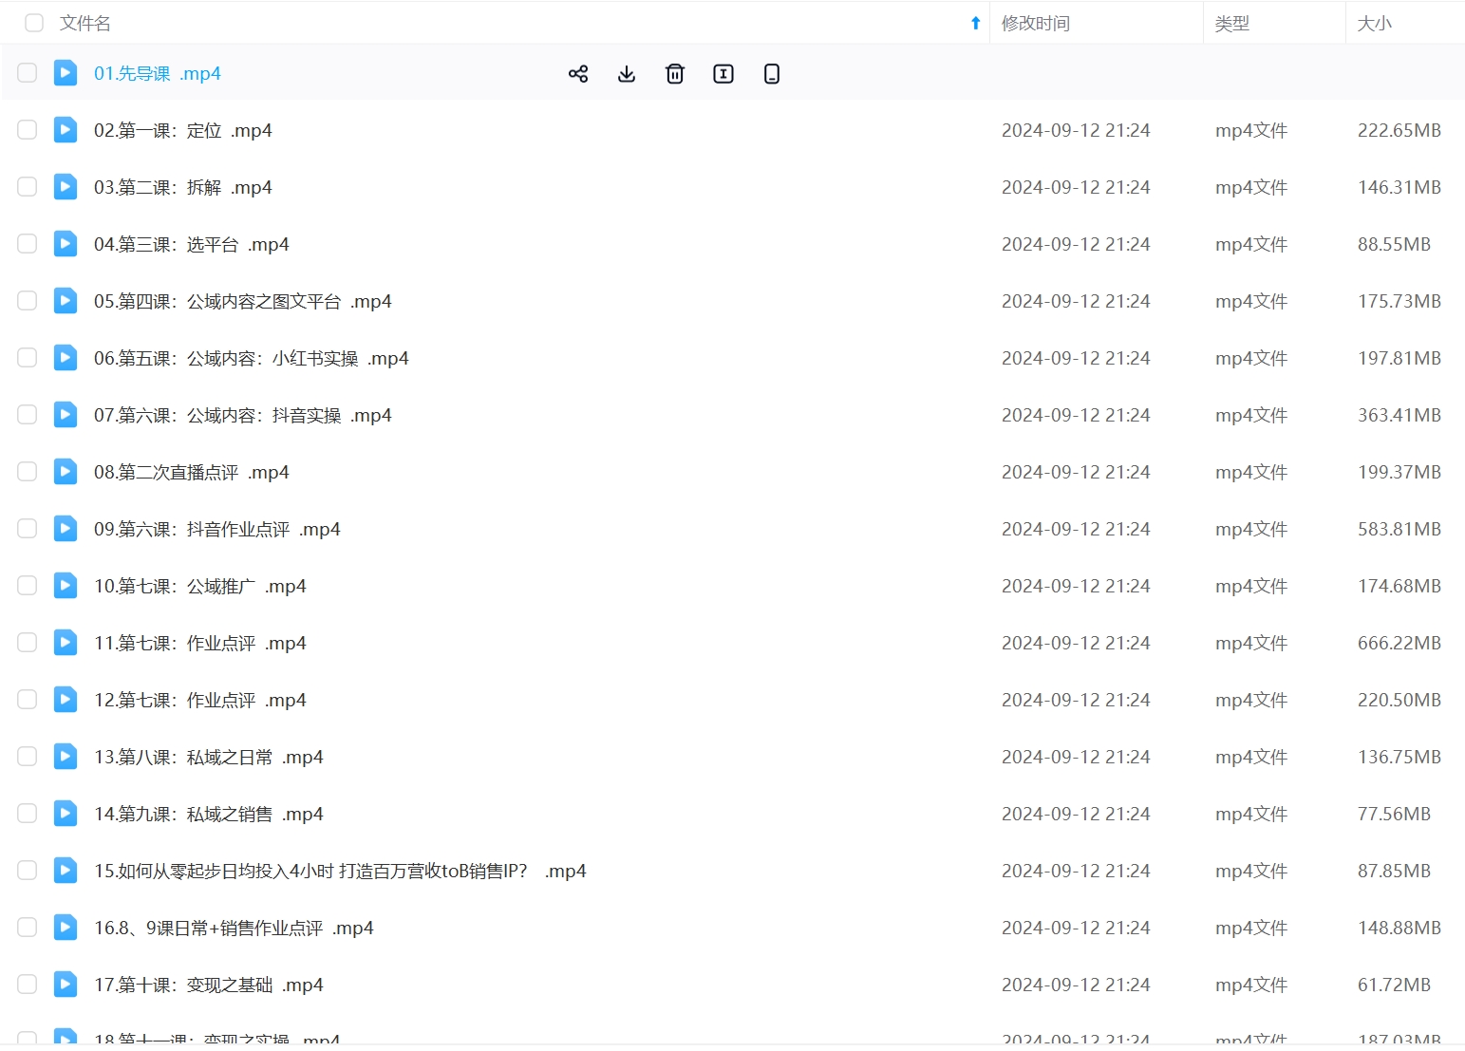Screen dimensions: 1465x1051
Task: Click the 类型 column header
Action: click(1231, 23)
